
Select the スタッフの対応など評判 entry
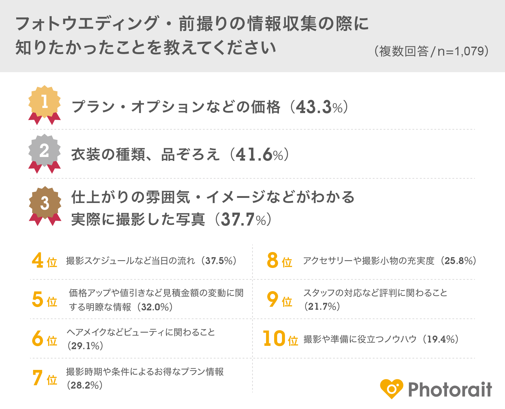[375, 299]
